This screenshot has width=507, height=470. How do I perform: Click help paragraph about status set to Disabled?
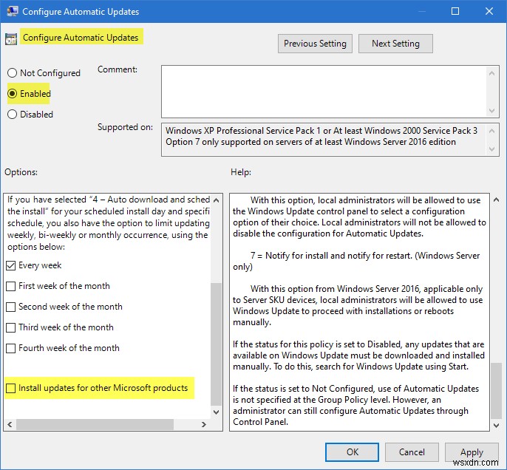tap(358, 355)
